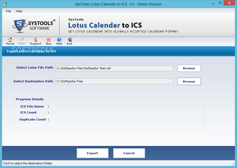This screenshot has height=168, width=237.
Task: Click the Exit toolbar icon
Action: [69, 41]
